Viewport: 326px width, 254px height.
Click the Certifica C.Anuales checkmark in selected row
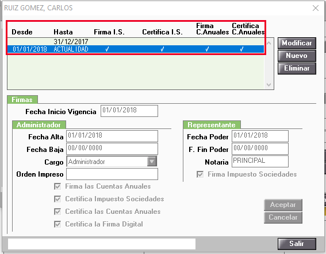pyautogui.click(x=241, y=49)
